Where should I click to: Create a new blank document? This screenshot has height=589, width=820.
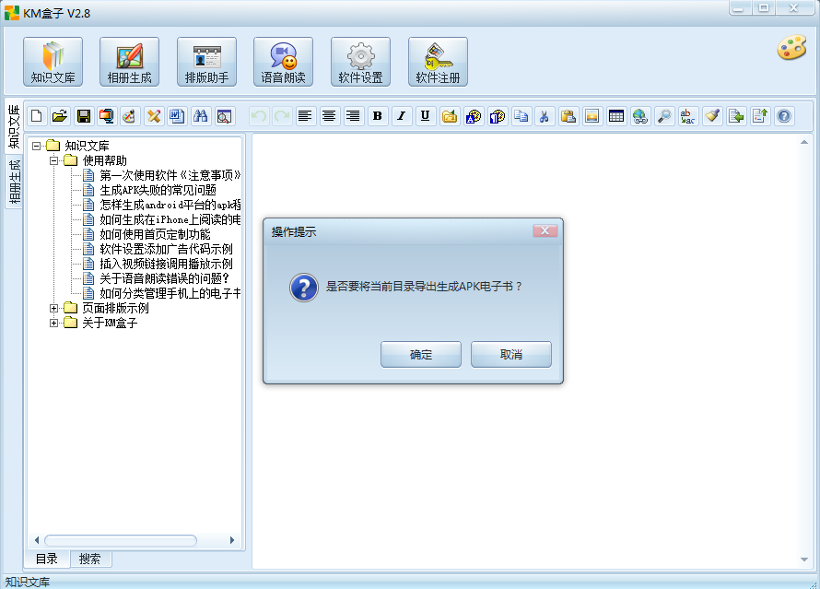(37, 116)
